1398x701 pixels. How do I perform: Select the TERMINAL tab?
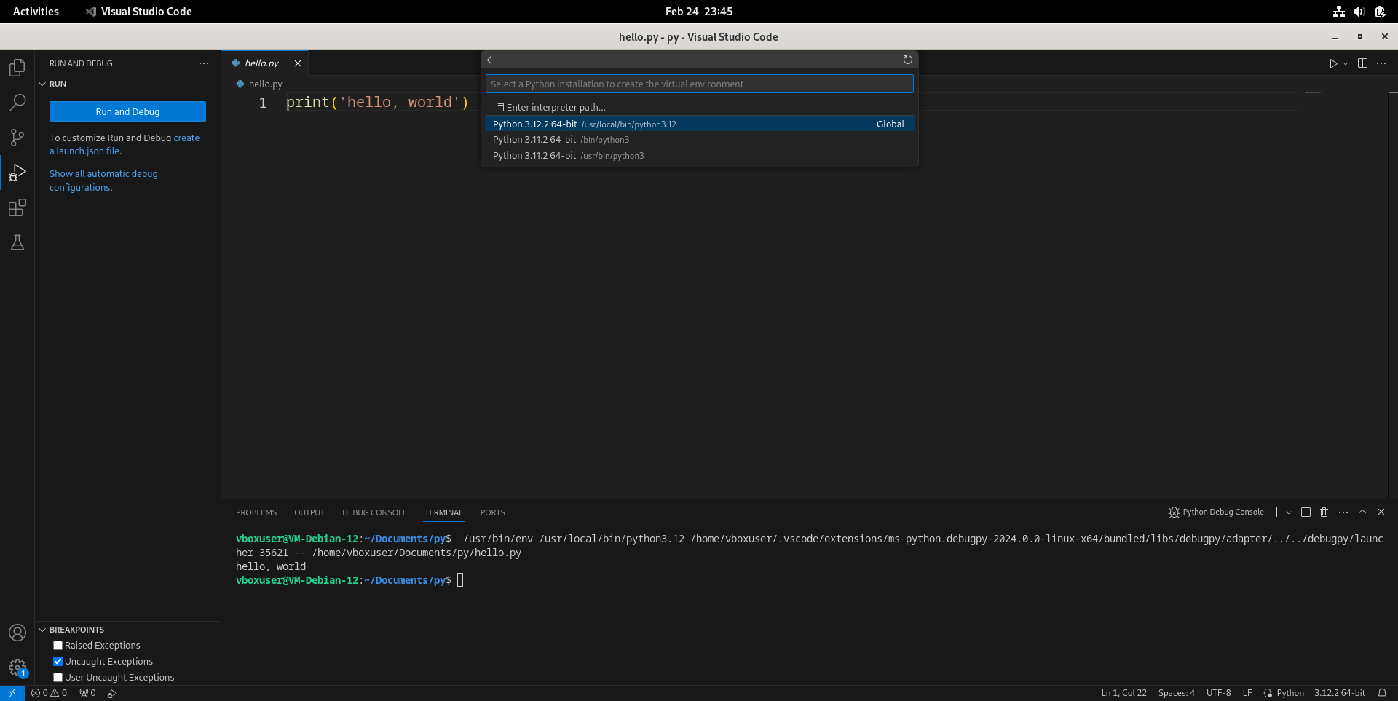(443, 512)
